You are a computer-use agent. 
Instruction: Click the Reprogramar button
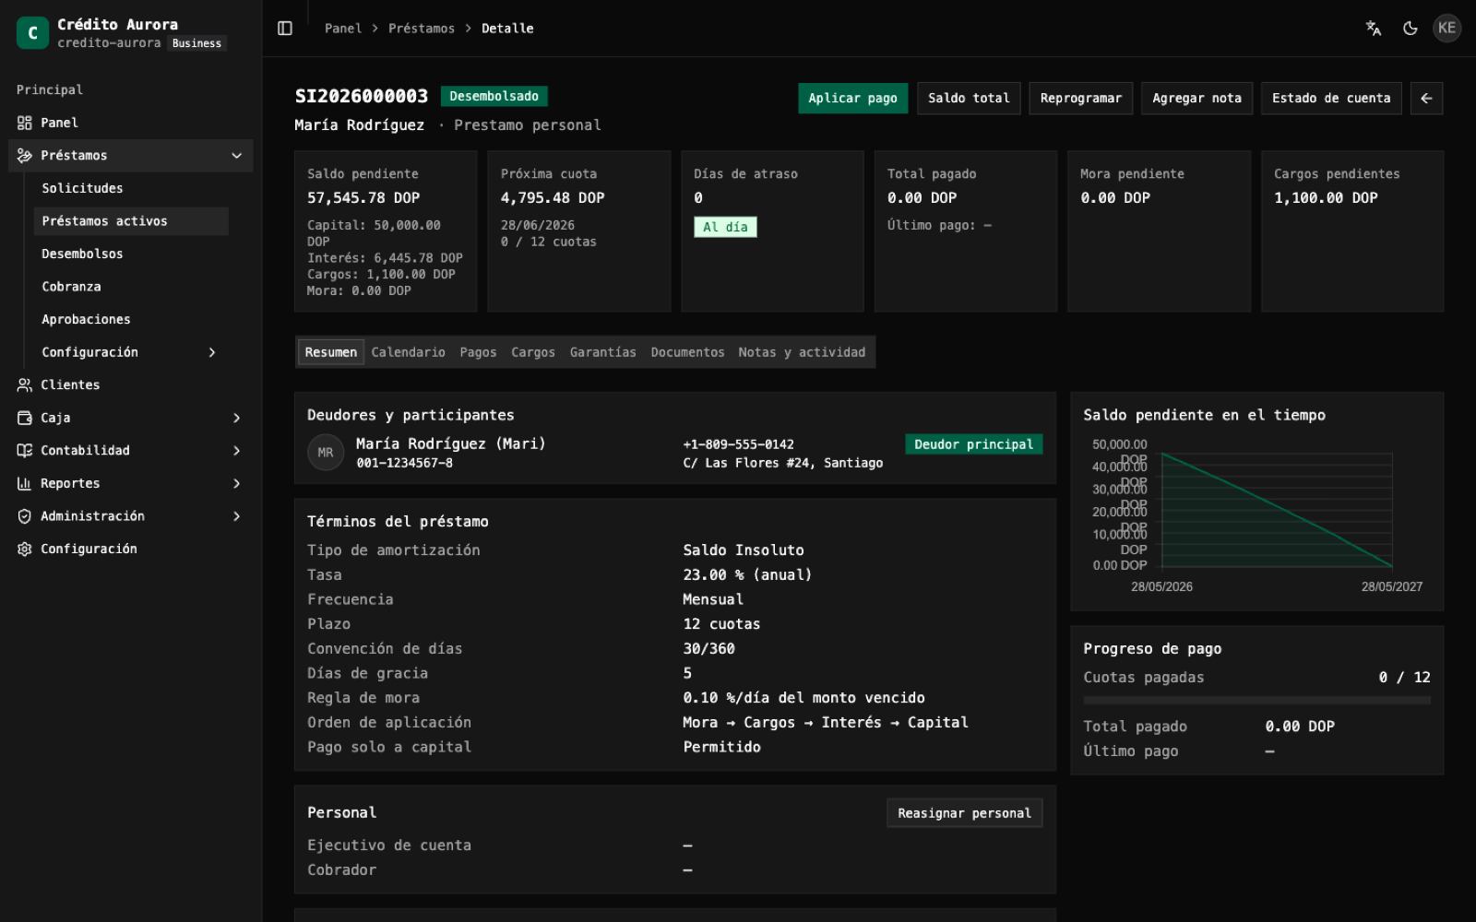point(1081,99)
